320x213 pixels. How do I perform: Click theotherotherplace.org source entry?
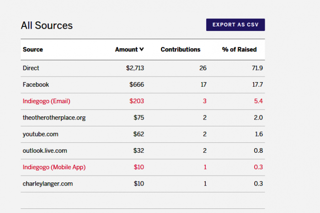click(x=54, y=118)
